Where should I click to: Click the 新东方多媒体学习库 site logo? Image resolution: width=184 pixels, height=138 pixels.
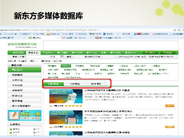[22, 45]
